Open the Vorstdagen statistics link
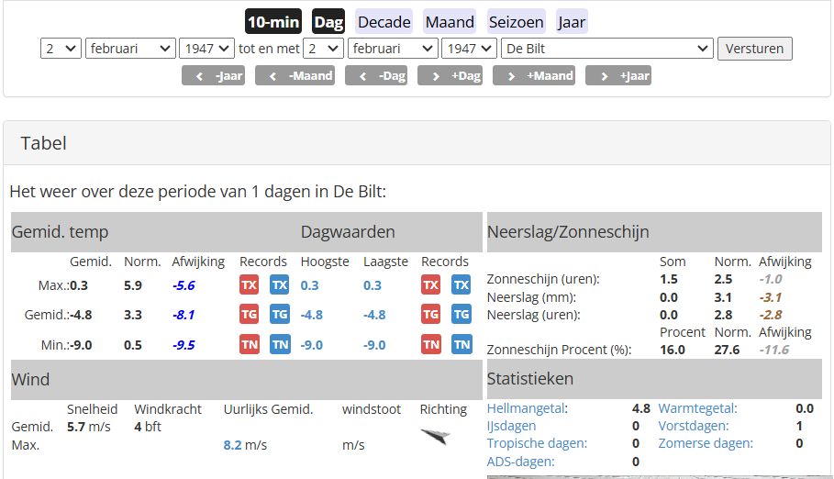 693,426
